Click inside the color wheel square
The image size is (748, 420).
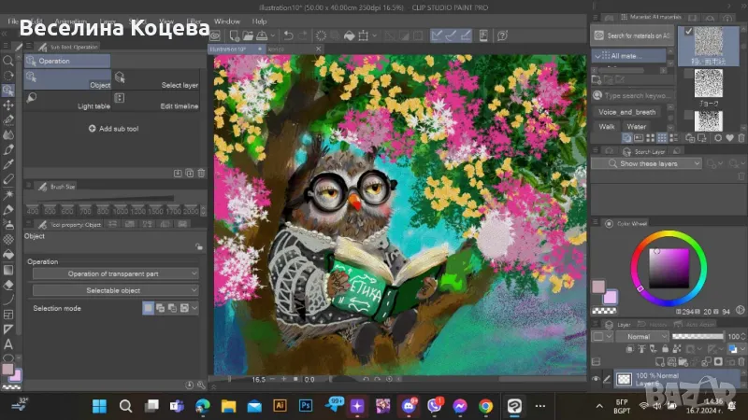tap(669, 267)
